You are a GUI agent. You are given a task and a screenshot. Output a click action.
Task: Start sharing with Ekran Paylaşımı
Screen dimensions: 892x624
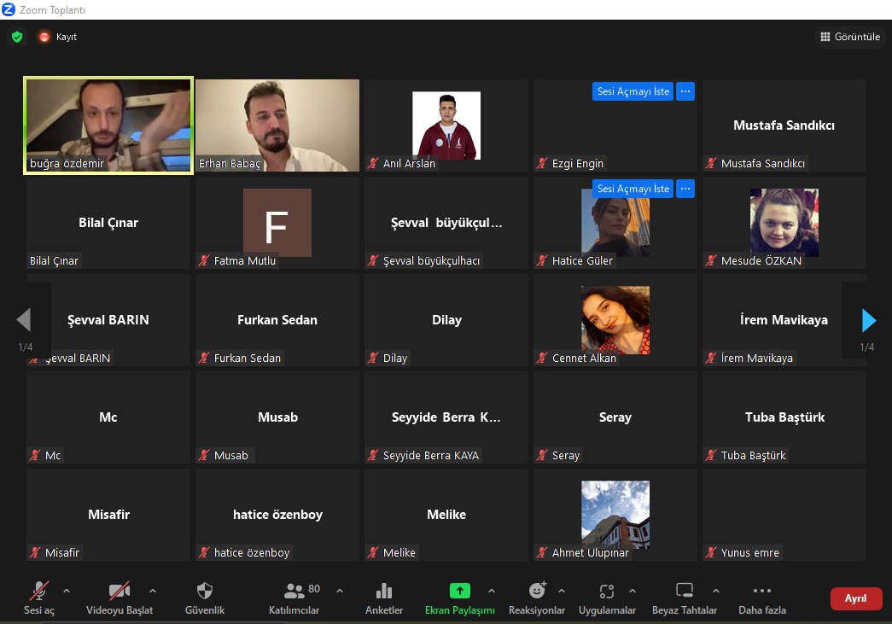pyautogui.click(x=459, y=598)
